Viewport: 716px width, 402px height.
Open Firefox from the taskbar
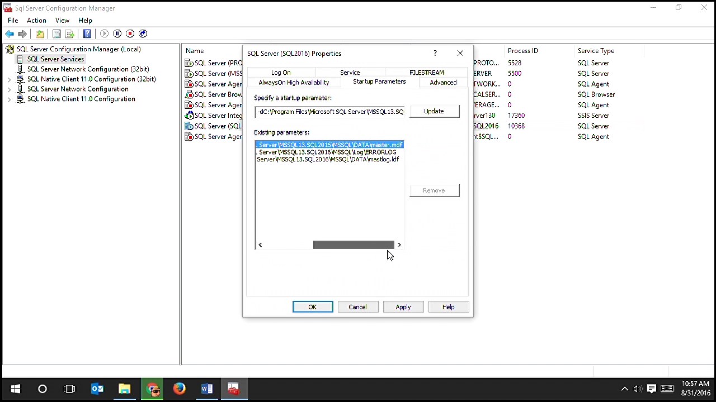point(179,389)
